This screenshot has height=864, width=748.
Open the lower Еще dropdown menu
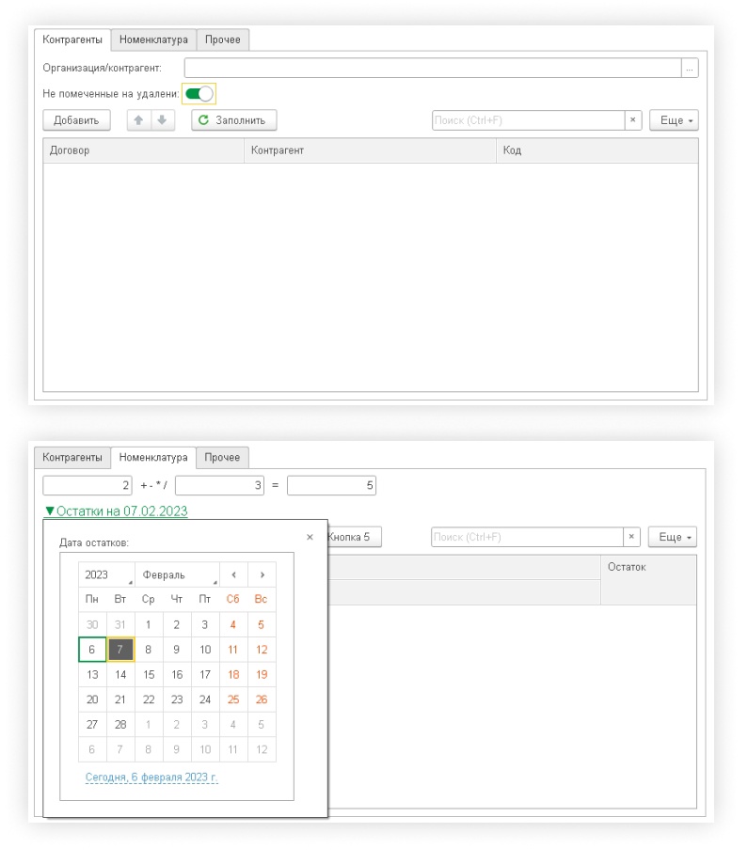click(672, 537)
